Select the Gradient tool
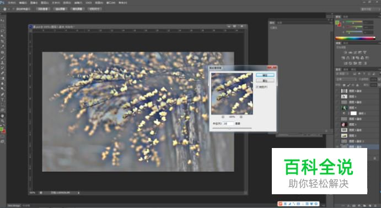Screen dimensions: 381x208 [2, 78]
